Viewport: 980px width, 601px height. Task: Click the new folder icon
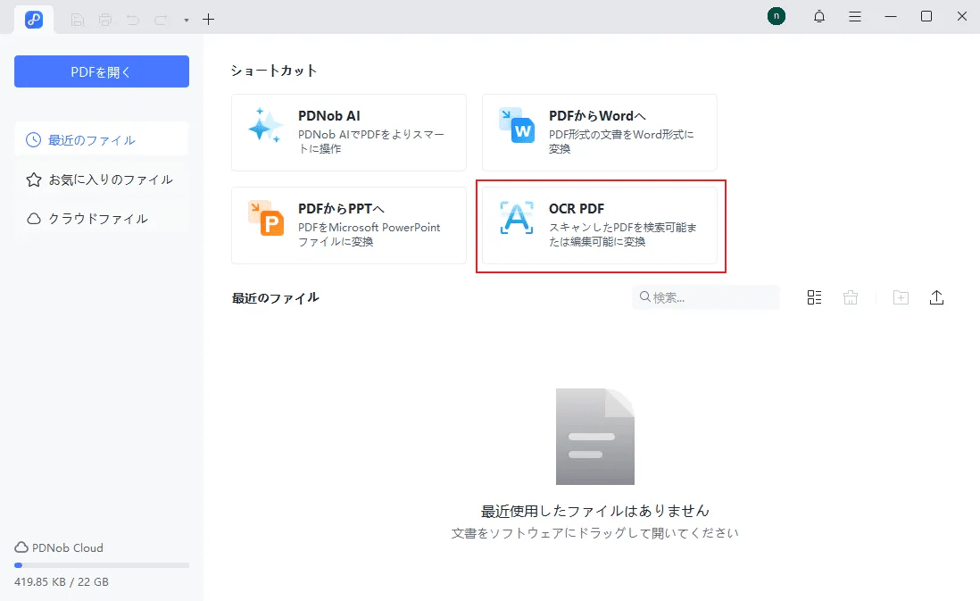click(901, 296)
